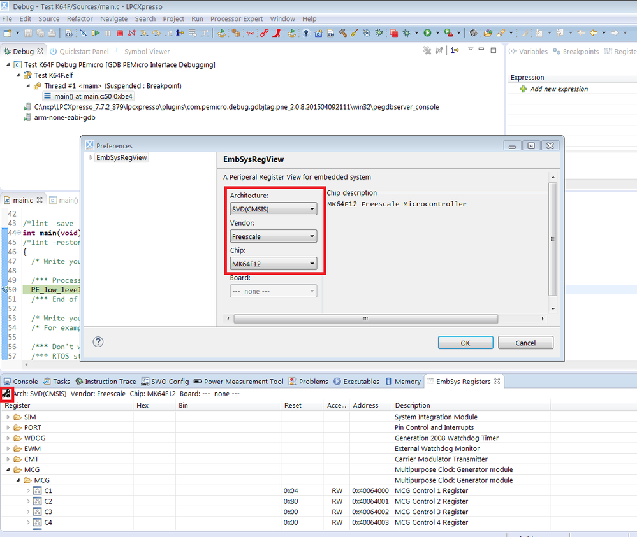Click the hammer Build icon
Image resolution: width=637 pixels, height=537 pixels.
coord(343,33)
